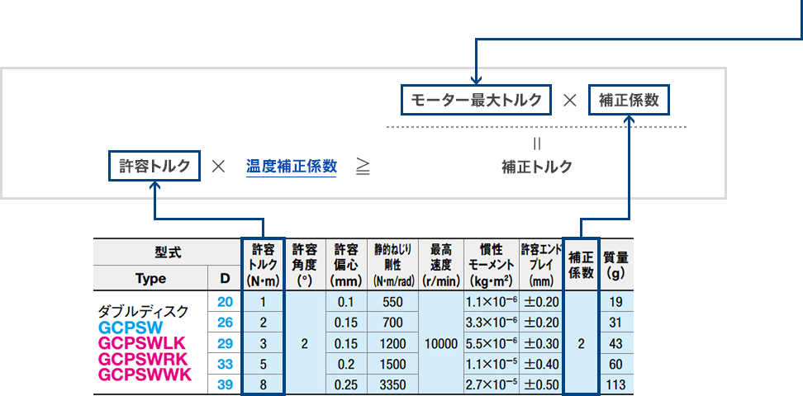Click the モーター最大トルク box in the formula
803x396 pixels.
476,101
